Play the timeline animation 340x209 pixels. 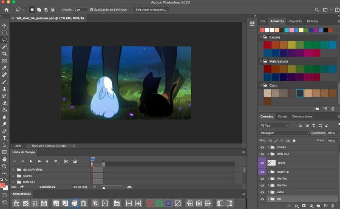click(x=31, y=161)
